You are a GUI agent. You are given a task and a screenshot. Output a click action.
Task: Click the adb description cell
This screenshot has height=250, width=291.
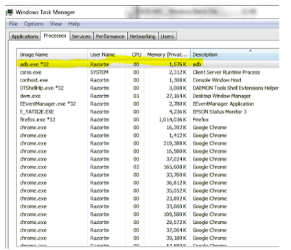197,64
